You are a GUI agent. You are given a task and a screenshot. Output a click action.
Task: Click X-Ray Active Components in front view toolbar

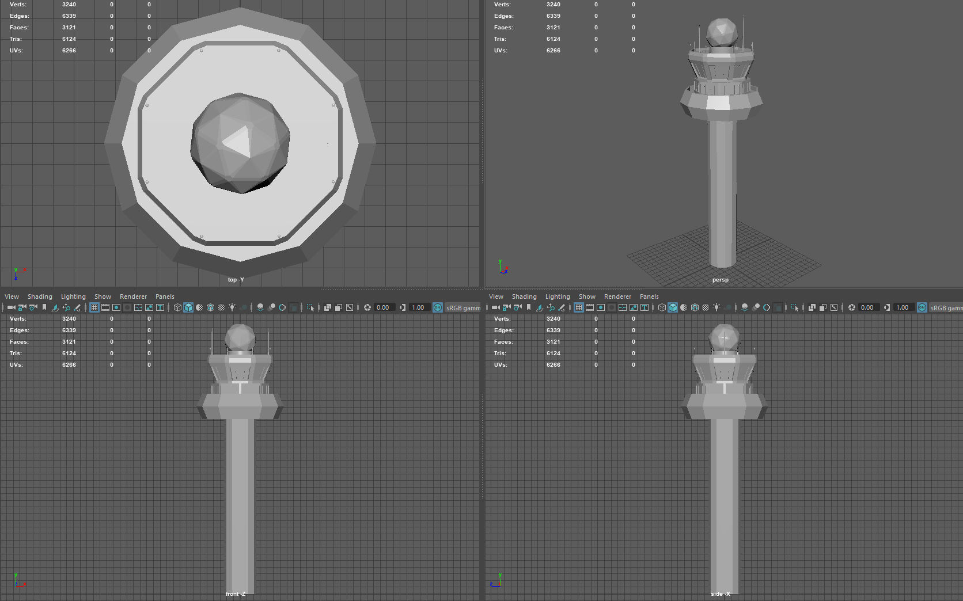tap(339, 307)
